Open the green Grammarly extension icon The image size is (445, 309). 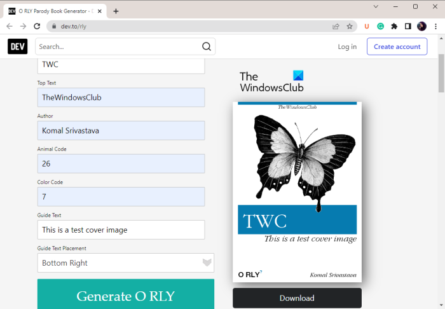coord(380,27)
